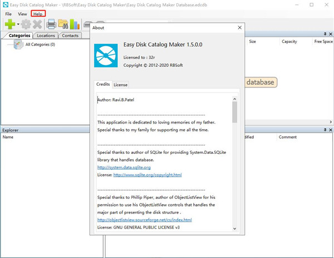Click the gear settings toolbar icon
Viewport: 334px width, 258px height.
pos(26,24)
